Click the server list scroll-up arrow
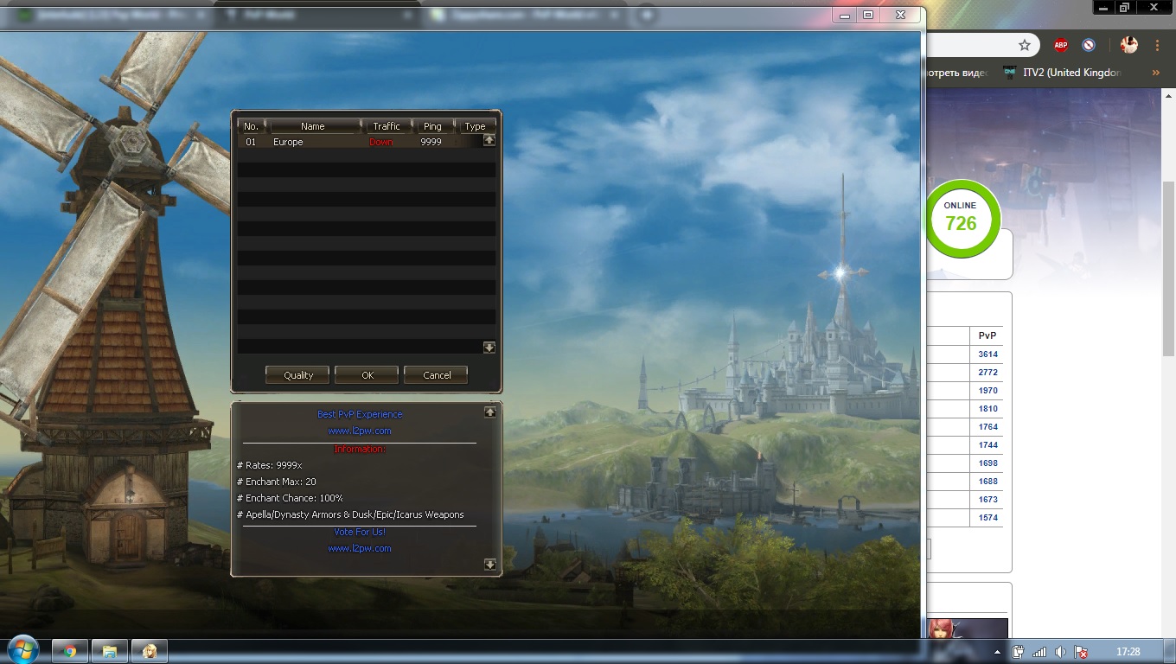Image resolution: width=1176 pixels, height=664 pixels. (489, 140)
